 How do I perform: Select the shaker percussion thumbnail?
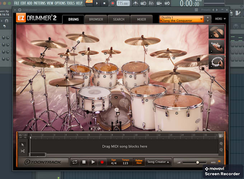[x=216, y=47]
